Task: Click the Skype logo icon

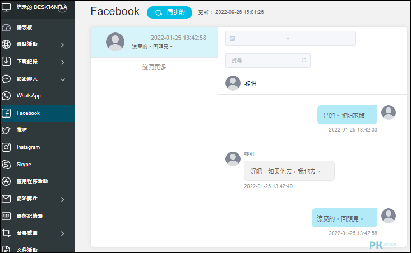Action: [x=6, y=165]
